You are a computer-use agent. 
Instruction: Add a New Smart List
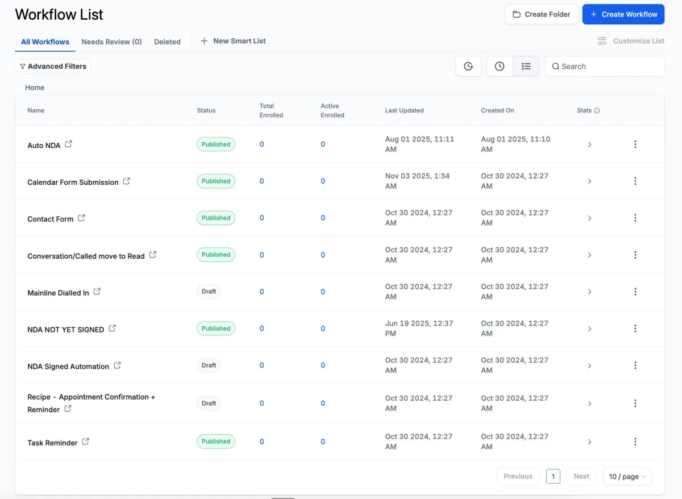tap(233, 41)
